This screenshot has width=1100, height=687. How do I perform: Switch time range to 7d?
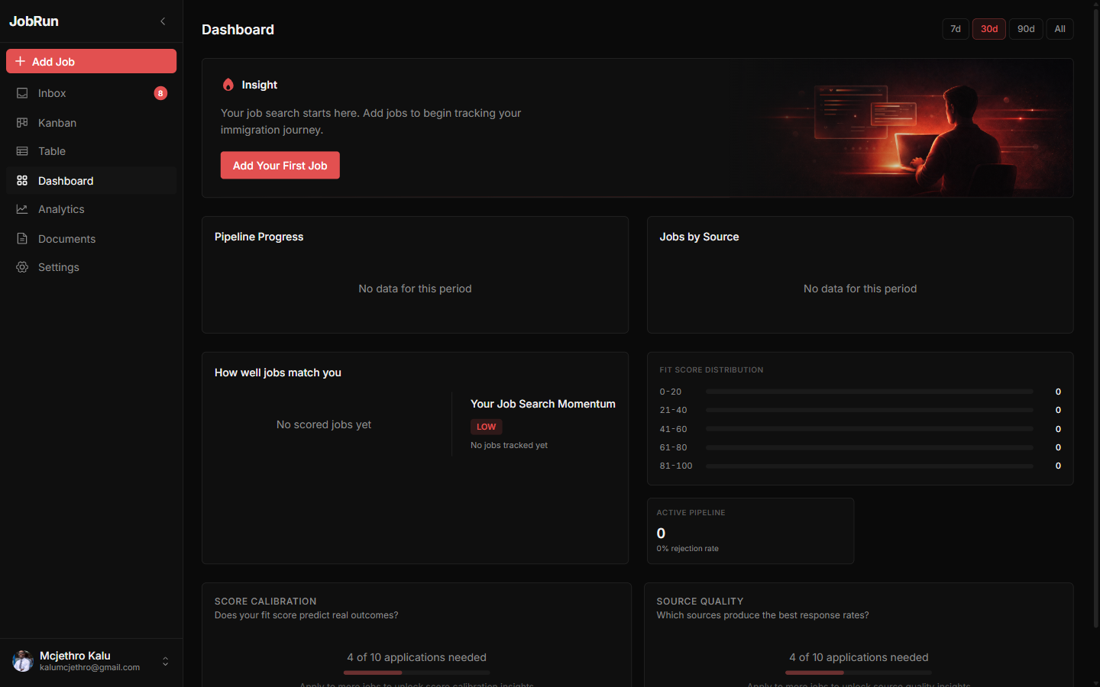pyautogui.click(x=956, y=29)
